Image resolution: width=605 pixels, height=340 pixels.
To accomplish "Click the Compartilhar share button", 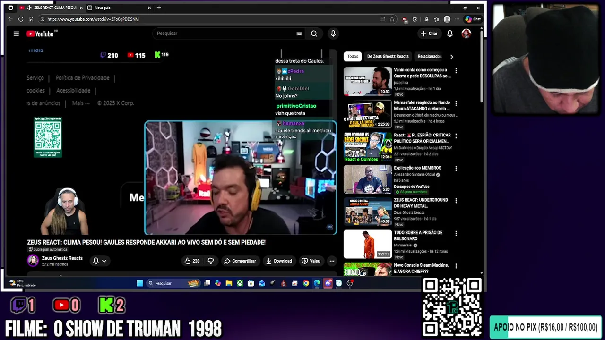I will [x=240, y=261].
